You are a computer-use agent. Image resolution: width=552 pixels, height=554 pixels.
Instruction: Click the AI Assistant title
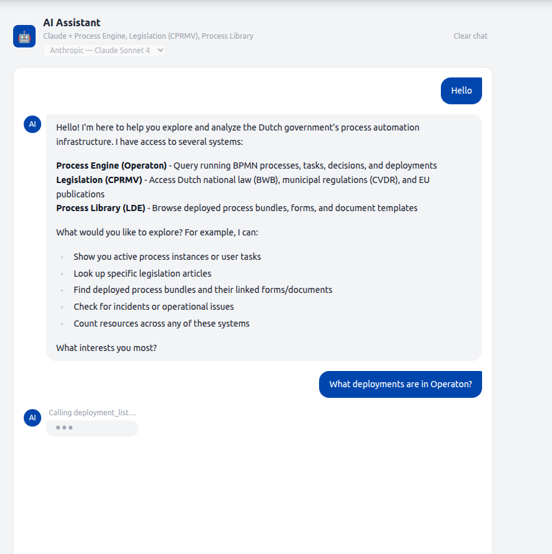71,22
